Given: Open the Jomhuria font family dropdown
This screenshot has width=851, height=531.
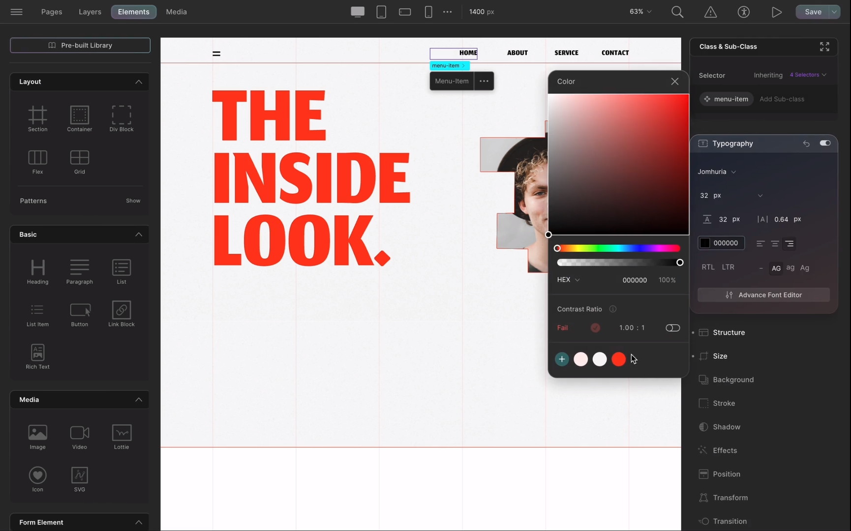Looking at the screenshot, I should click(717, 172).
